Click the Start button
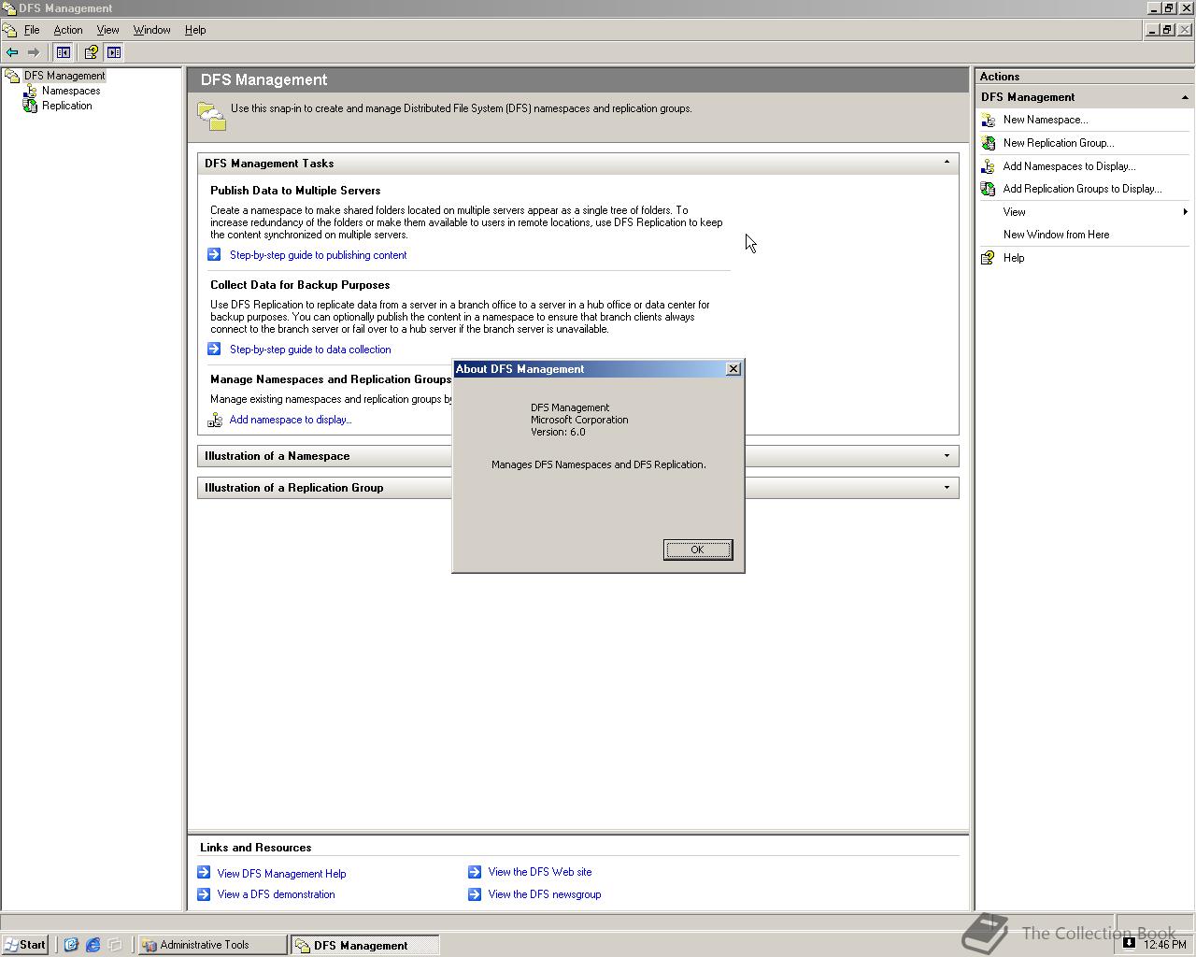The width and height of the screenshot is (1196, 957). click(x=25, y=945)
